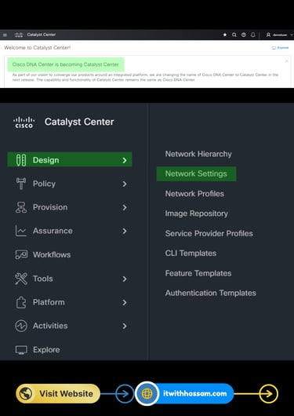Screen dimensions: 294x416
Task: Select the Design menu item
Action: pyautogui.click(x=70, y=159)
